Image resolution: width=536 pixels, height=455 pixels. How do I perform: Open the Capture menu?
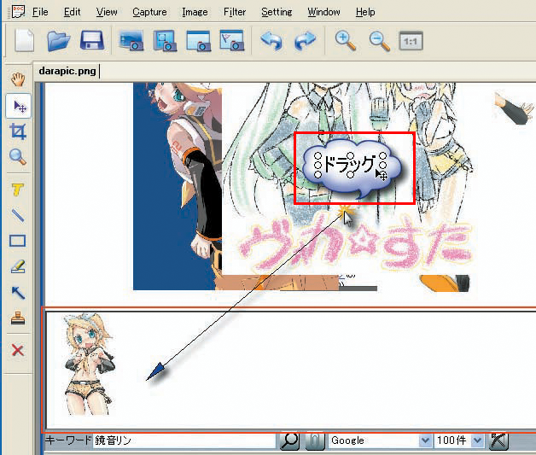click(149, 12)
